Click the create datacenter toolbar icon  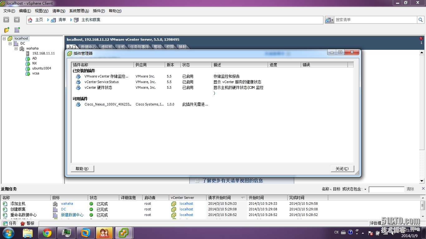pyautogui.click(x=17, y=30)
